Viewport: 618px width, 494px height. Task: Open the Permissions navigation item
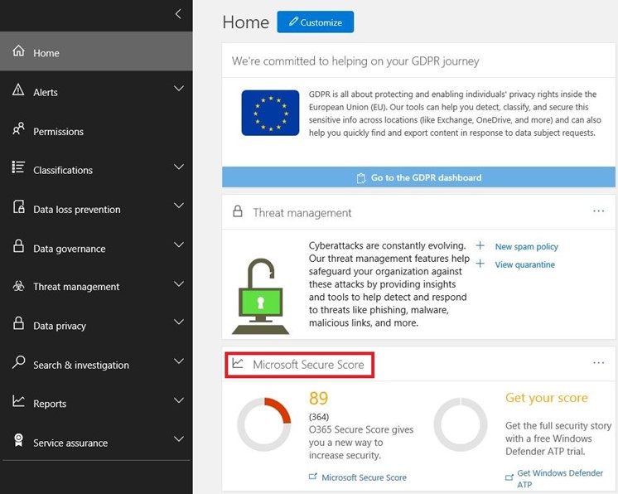[x=96, y=131]
